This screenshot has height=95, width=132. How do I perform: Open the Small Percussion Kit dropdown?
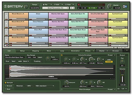click(55, 8)
